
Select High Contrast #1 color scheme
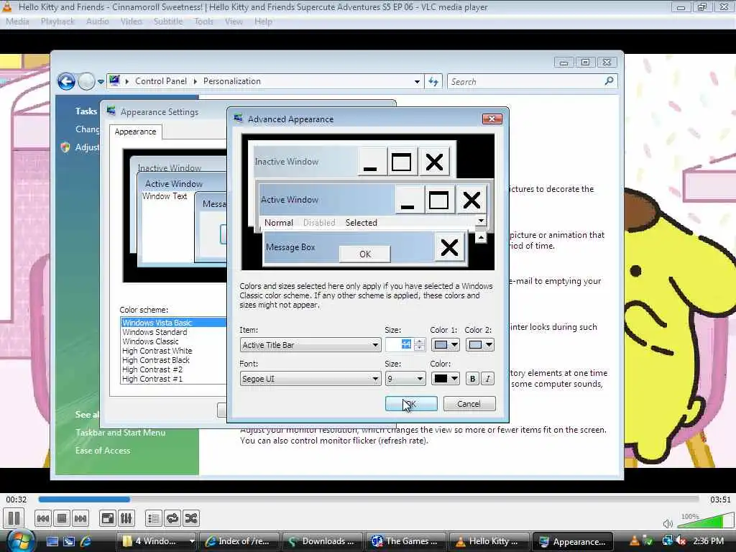[173, 379]
